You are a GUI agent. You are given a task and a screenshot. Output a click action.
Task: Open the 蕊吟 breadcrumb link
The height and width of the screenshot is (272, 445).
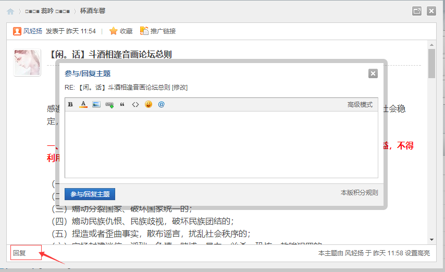[x=47, y=11]
